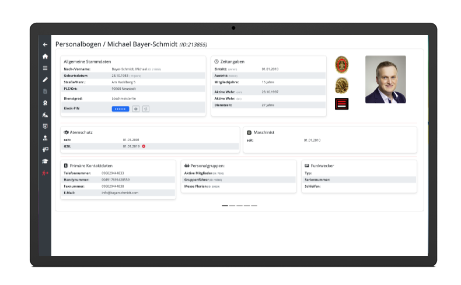Go to the second page indicator dash
The width and height of the screenshot is (461, 285).
(x=232, y=206)
